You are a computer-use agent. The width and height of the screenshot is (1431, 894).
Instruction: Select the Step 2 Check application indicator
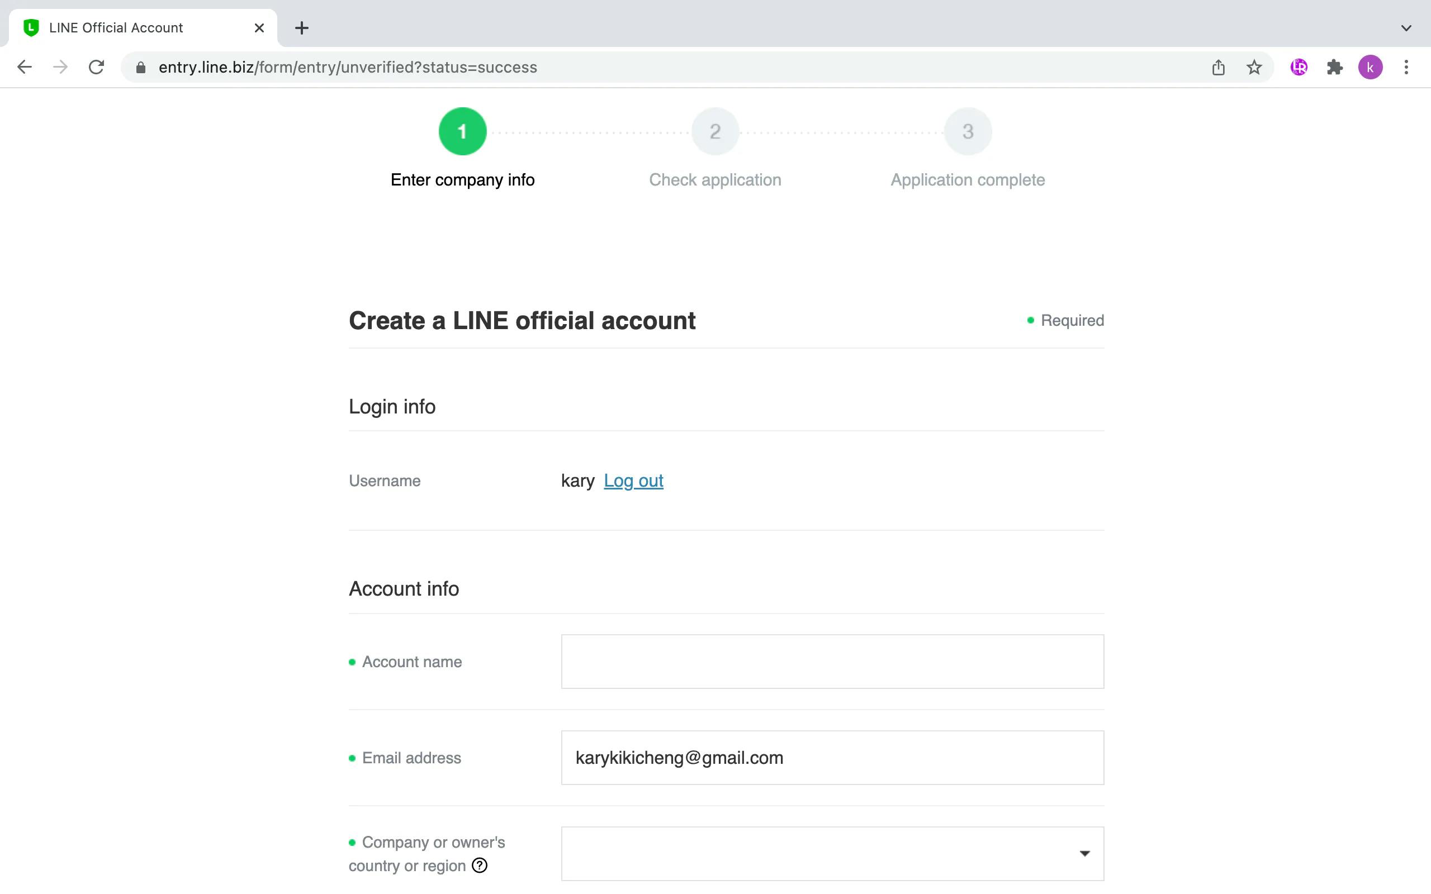click(x=715, y=131)
